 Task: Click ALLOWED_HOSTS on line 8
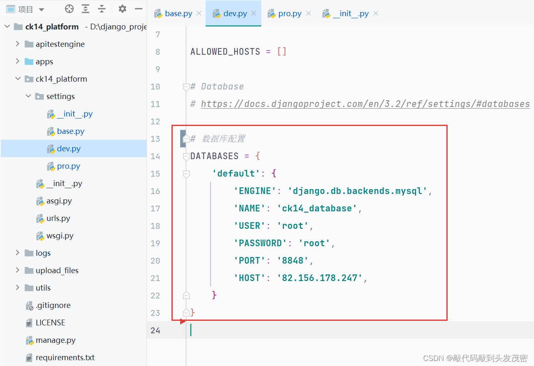coord(225,51)
